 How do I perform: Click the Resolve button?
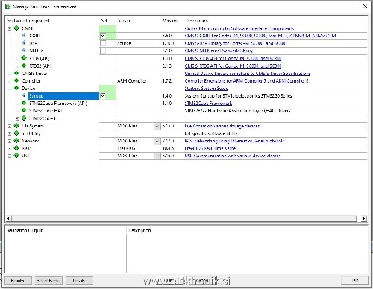pos(18,280)
